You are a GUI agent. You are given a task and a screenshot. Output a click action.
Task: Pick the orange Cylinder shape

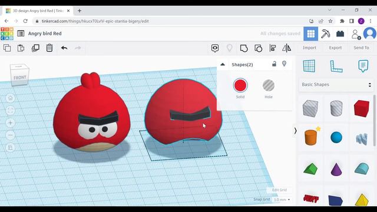[310, 137]
